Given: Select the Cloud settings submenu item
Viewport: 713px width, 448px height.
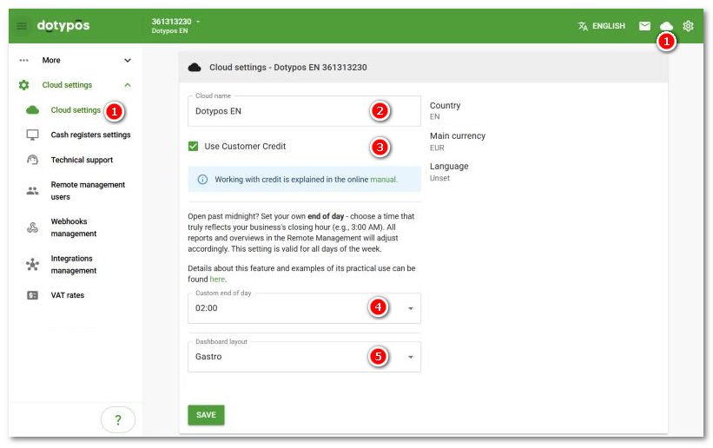Looking at the screenshot, I should click(76, 110).
